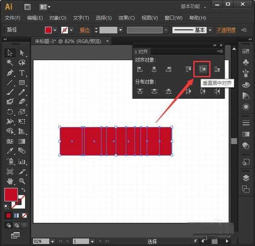255x246 pixels.
Task: Open the Layers panel icon
Action: 246,178
